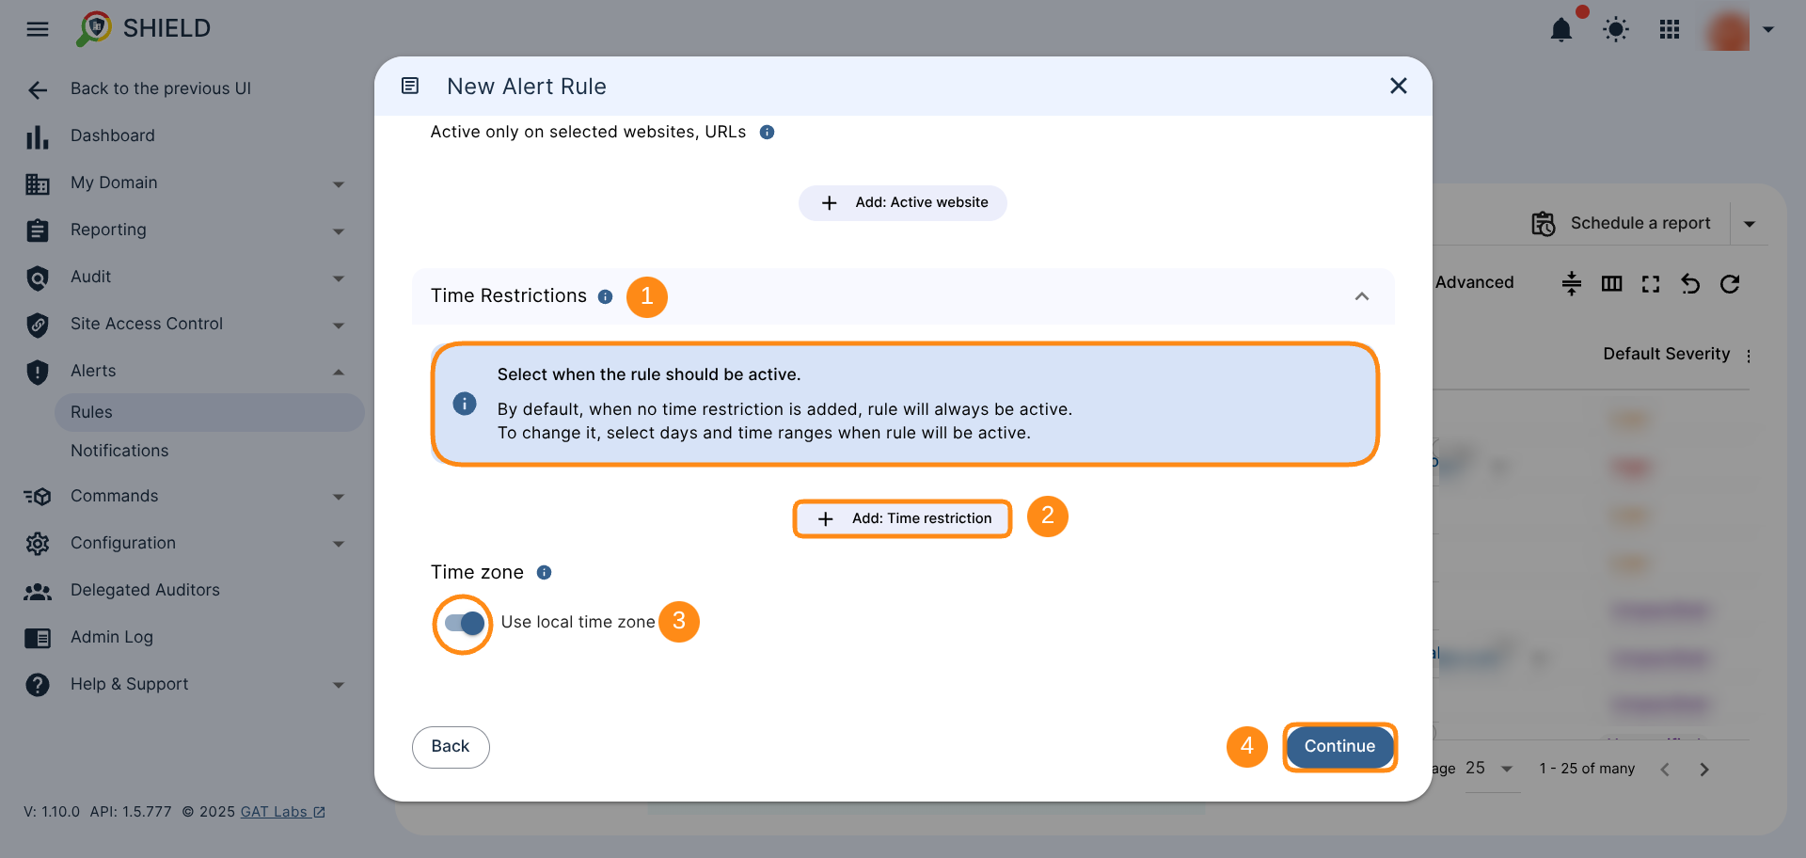Click the My Domain building icon

pos(38,184)
